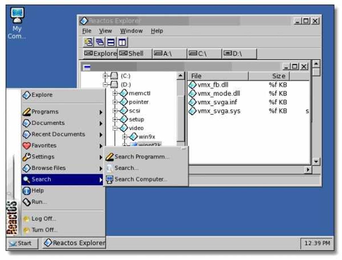Select the (D:) drive icon in tree
This screenshot has height=260, width=342.
click(x=114, y=85)
